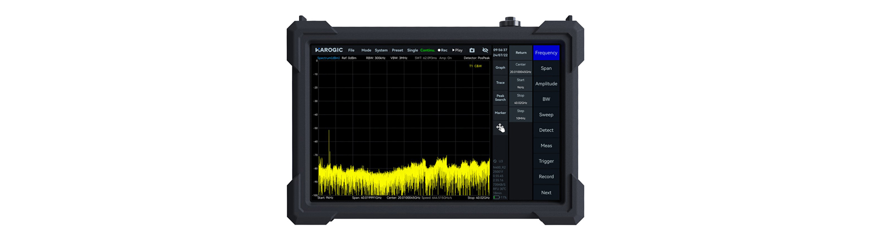Select Continuous sweep mode

(x=428, y=50)
